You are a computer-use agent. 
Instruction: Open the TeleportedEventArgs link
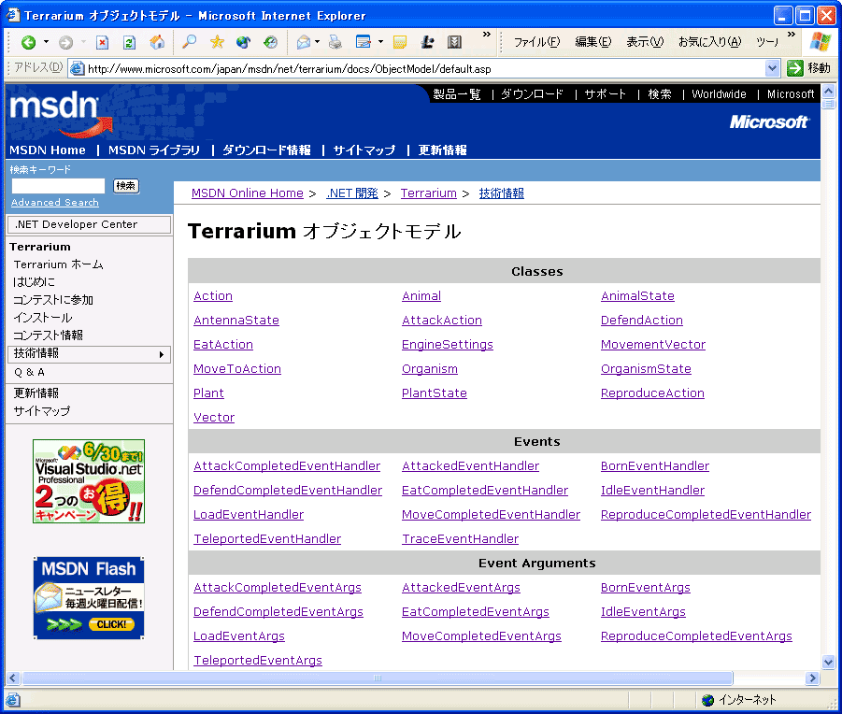pyautogui.click(x=258, y=661)
